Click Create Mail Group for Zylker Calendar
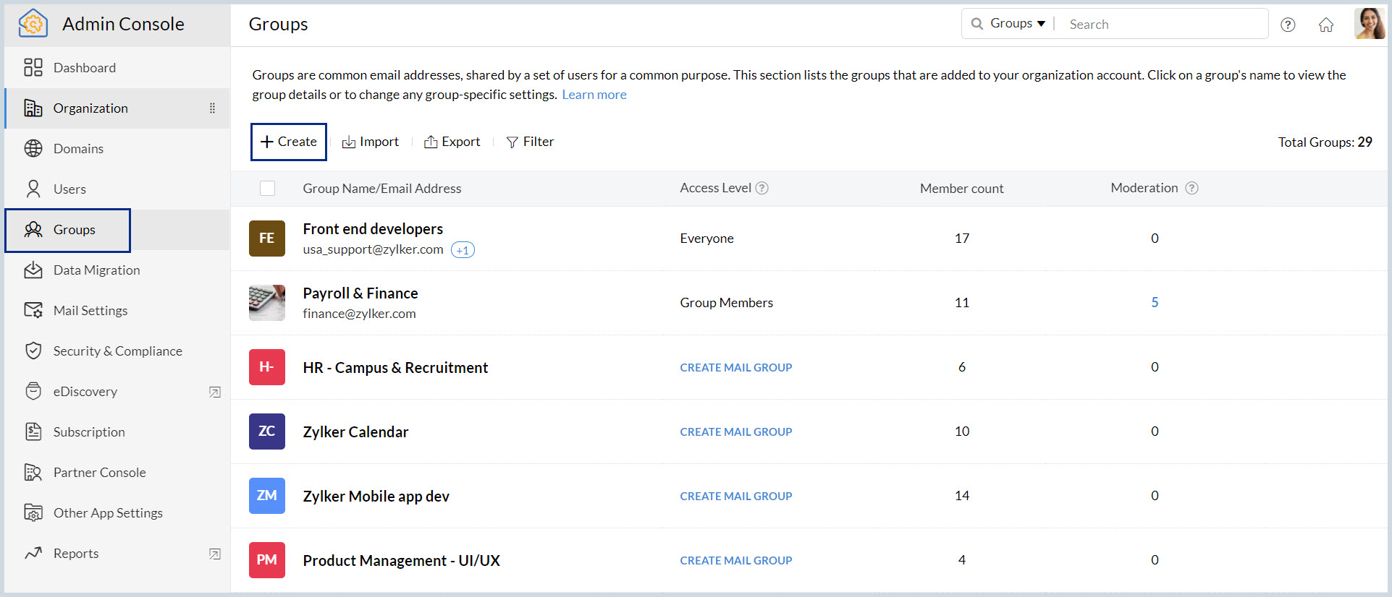Viewport: 1392px width, 597px height. pos(735,431)
